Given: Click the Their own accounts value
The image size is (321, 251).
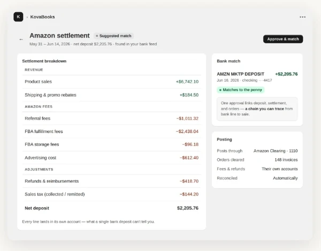Looking at the screenshot, I should (279, 169).
